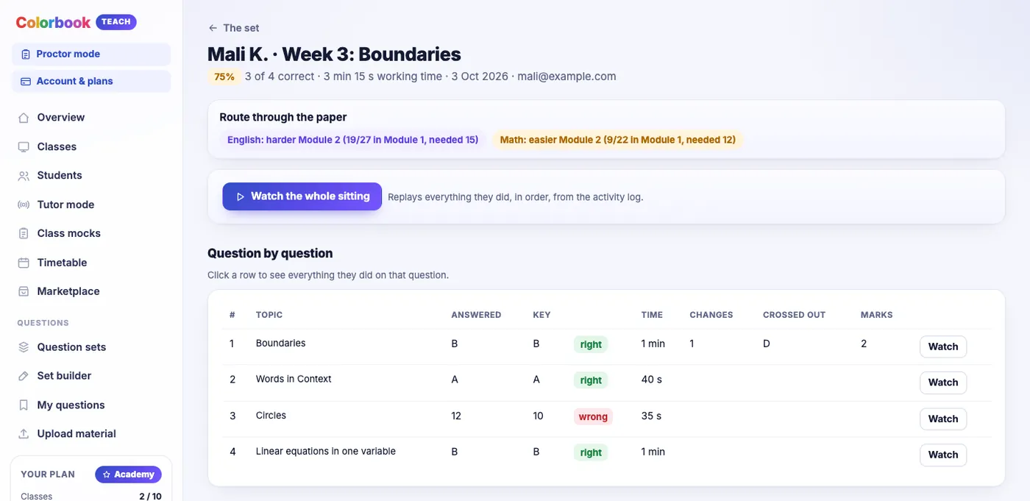Click the TOPIC column header
The height and width of the screenshot is (501, 1030).
[x=269, y=315]
